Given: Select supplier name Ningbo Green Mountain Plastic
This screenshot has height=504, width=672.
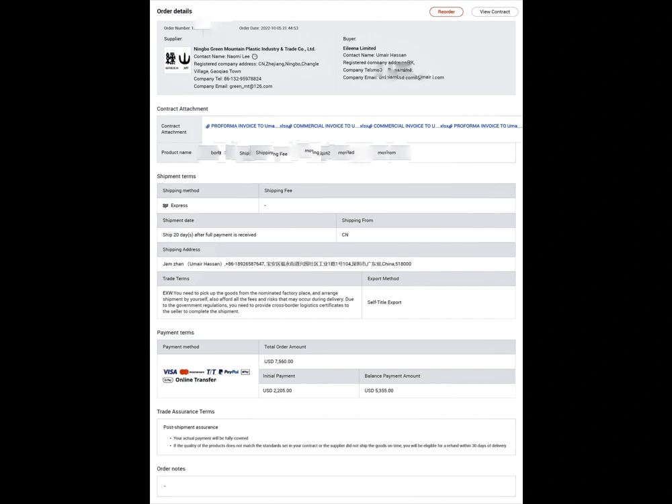Looking at the screenshot, I should tap(254, 49).
